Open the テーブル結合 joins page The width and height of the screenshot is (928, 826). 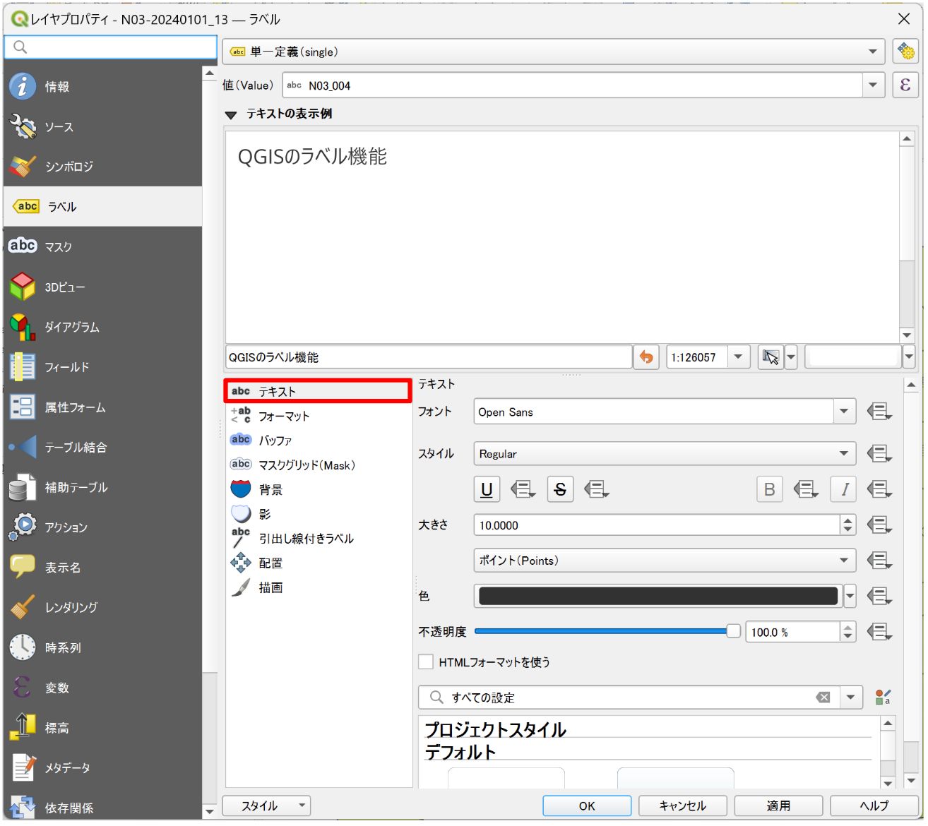click(102, 447)
